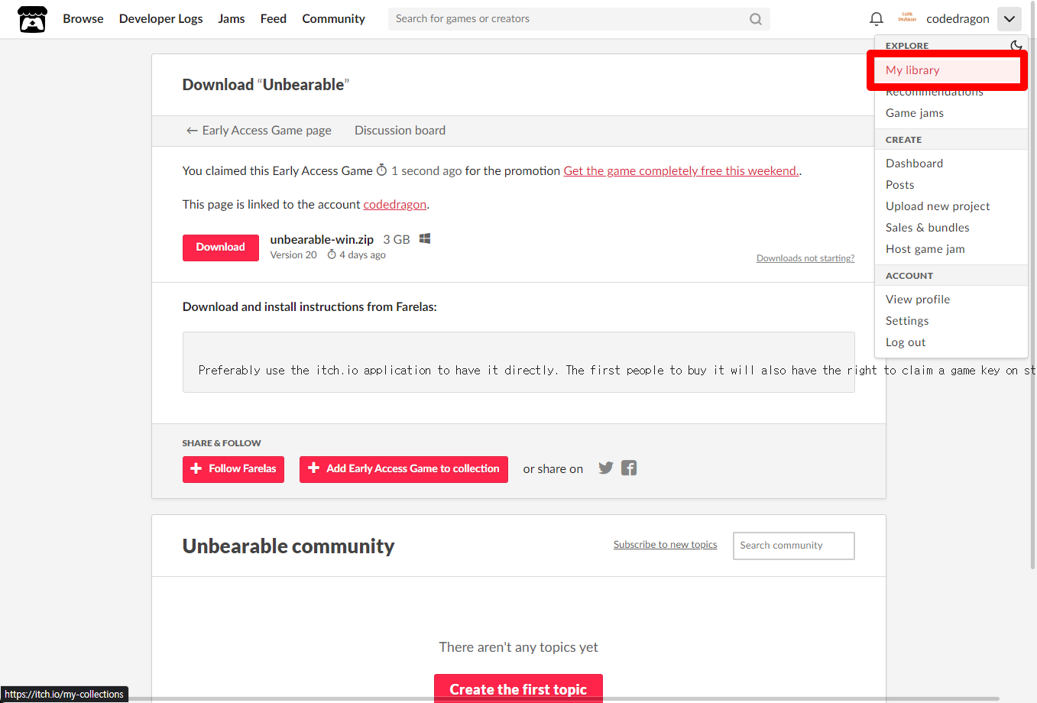Open Developer Logs navigation item
Screen dimensions: 1037x703
click(x=161, y=19)
